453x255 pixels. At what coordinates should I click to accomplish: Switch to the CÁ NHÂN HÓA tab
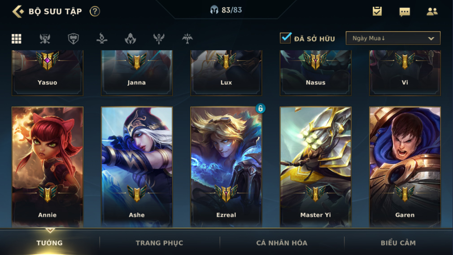coord(282,243)
